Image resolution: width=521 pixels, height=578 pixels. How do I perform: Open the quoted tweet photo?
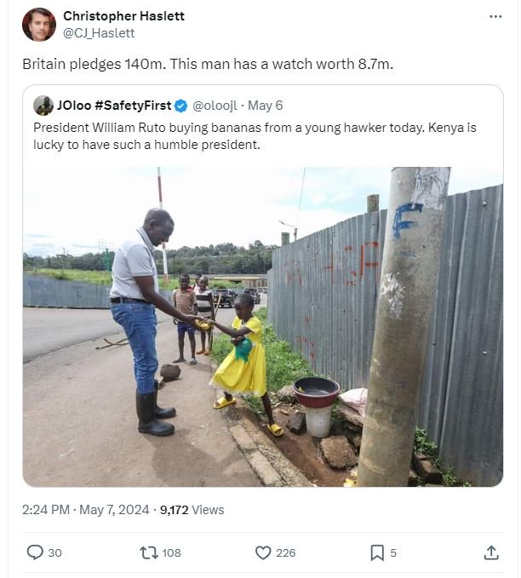[x=262, y=326]
